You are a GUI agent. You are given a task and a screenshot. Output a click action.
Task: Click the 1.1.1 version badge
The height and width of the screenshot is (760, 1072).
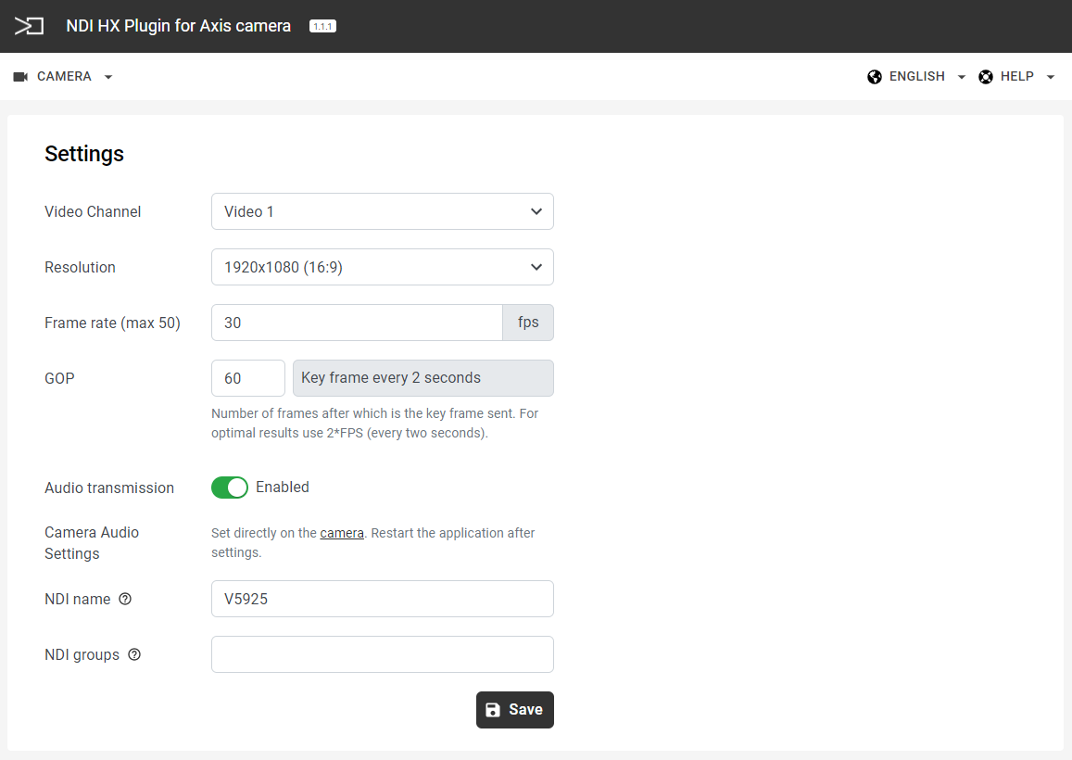(322, 27)
